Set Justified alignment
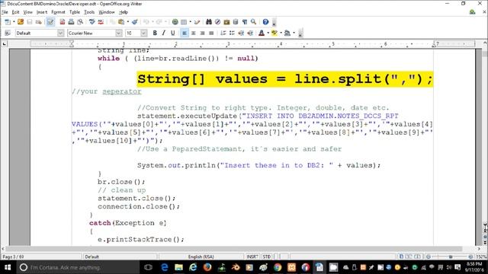 [x=211, y=33]
